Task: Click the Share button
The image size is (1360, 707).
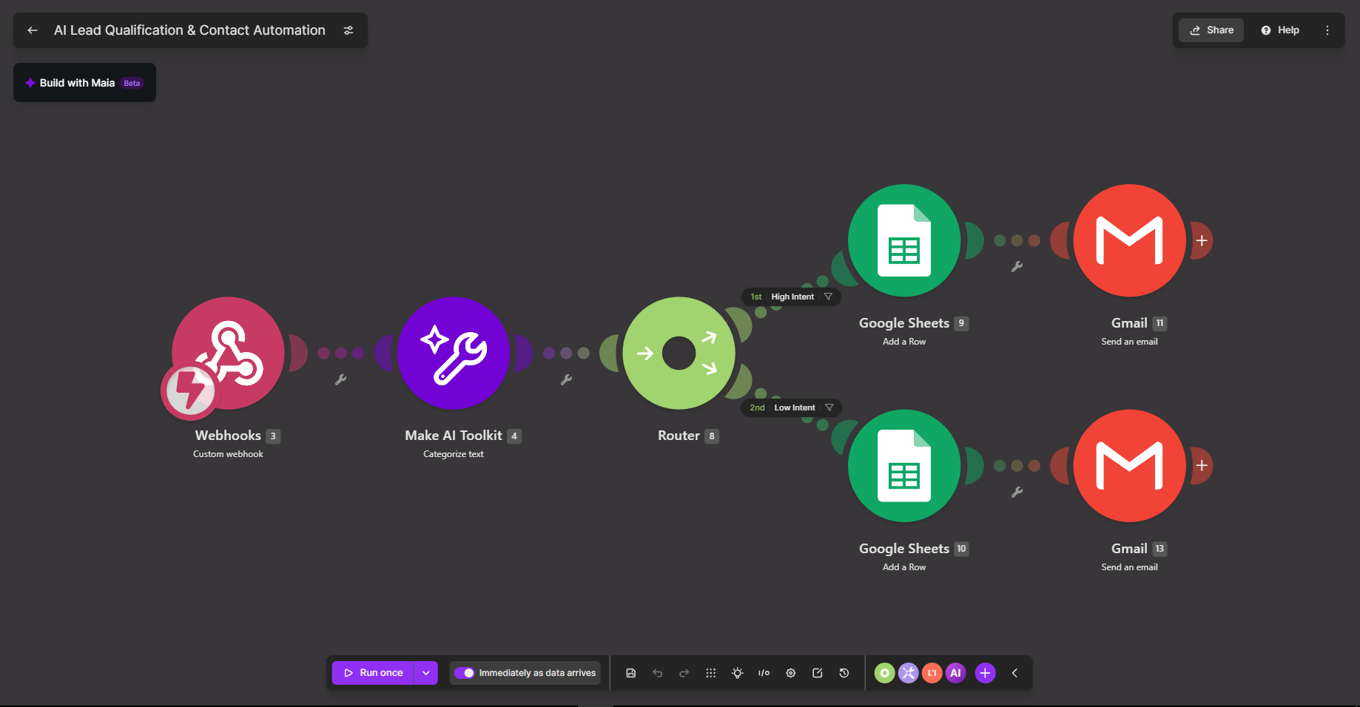Action: coord(1211,30)
